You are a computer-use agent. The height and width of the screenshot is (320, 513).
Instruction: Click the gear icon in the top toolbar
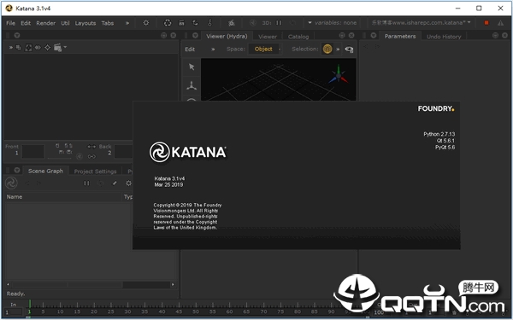(x=146, y=22)
